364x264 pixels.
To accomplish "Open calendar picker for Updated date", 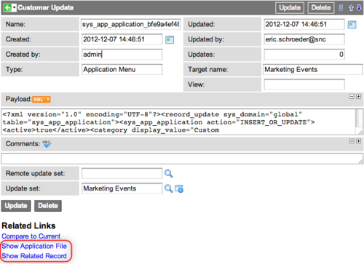I will point(352,25).
